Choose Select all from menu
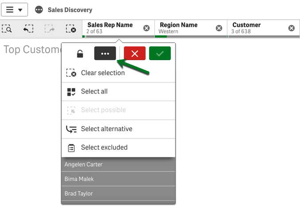300x211 pixels. tap(118, 91)
